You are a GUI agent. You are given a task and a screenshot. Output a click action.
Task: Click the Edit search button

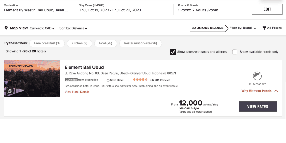pyautogui.click(x=267, y=9)
